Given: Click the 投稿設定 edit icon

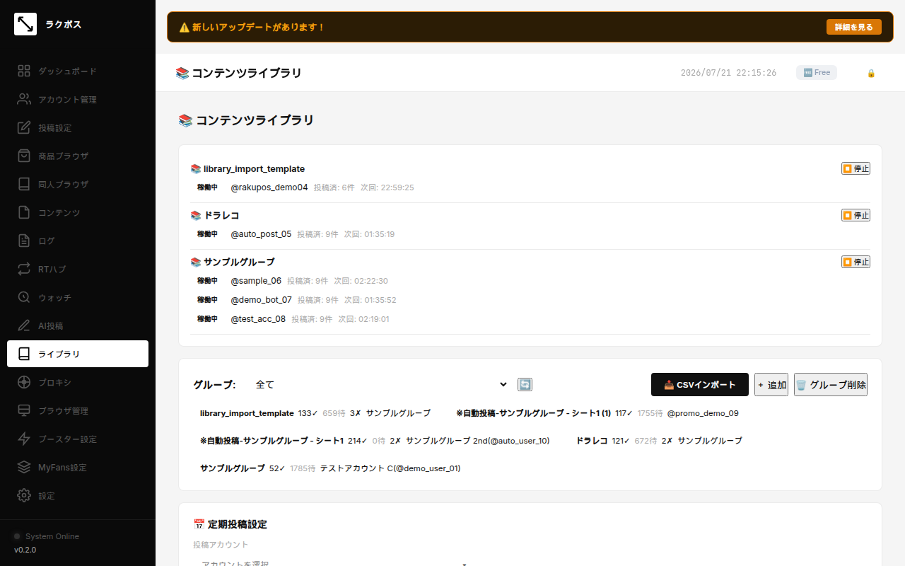Looking at the screenshot, I should coord(24,127).
